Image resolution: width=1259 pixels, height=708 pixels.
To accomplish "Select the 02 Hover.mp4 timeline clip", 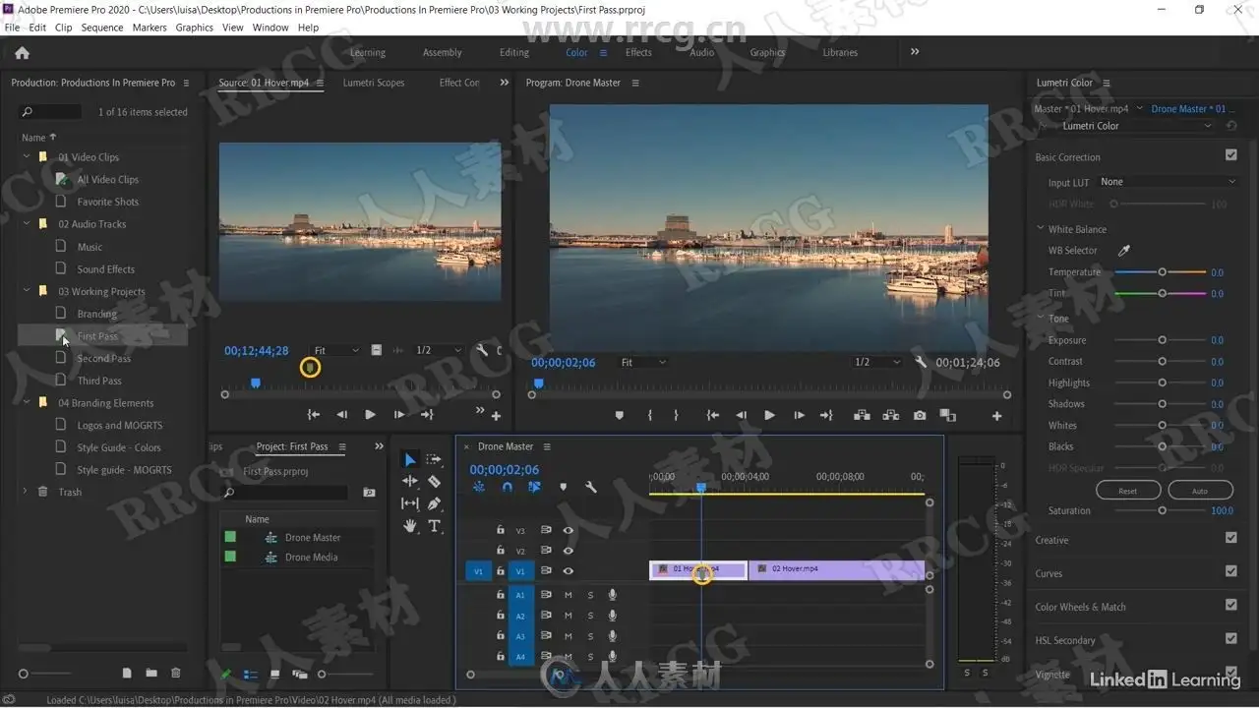I will [x=836, y=569].
